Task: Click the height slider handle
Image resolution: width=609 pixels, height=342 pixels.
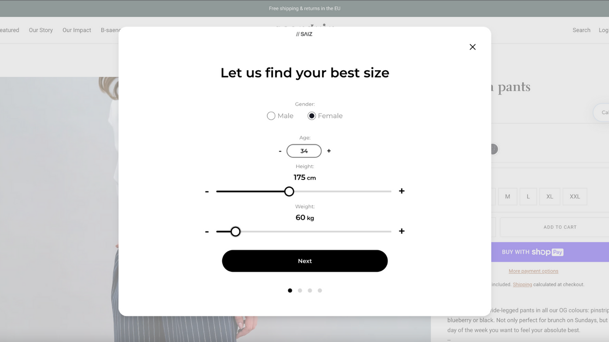Action: (289, 191)
